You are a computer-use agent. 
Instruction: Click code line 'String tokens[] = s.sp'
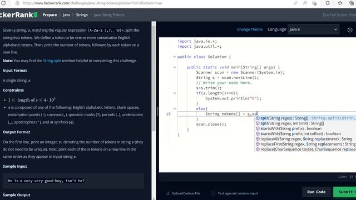coord(231,114)
